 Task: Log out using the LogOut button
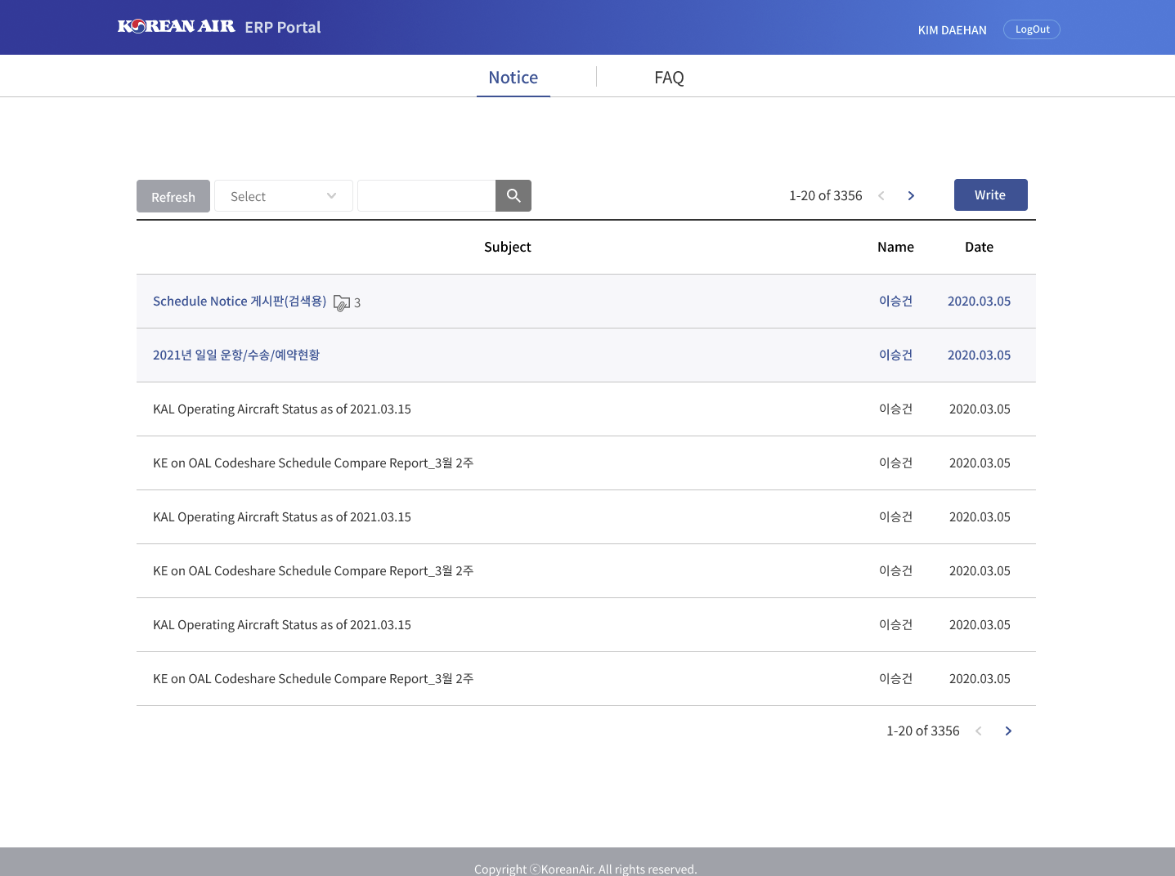click(x=1031, y=29)
